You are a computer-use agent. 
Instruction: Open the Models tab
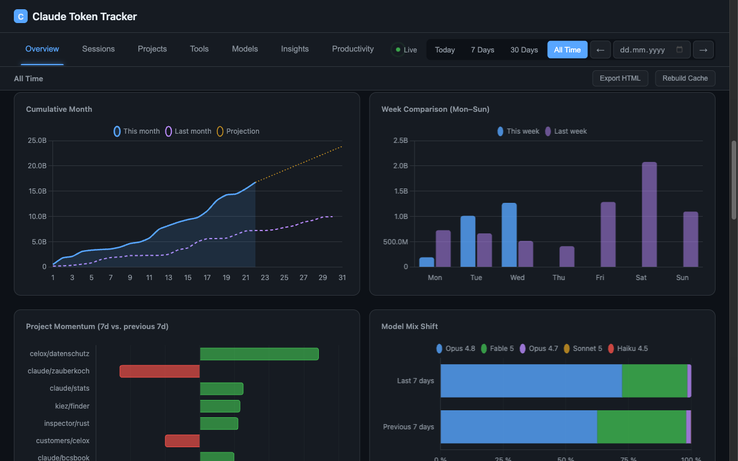[x=245, y=49]
